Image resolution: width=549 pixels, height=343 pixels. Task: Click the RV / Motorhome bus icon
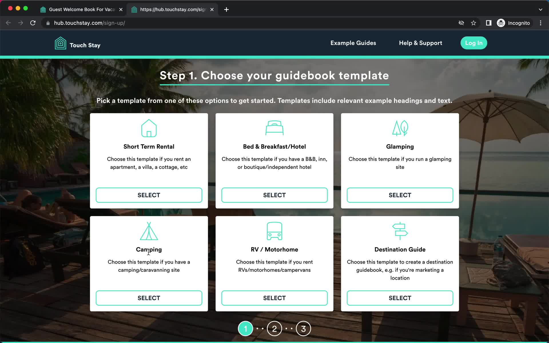274,231
